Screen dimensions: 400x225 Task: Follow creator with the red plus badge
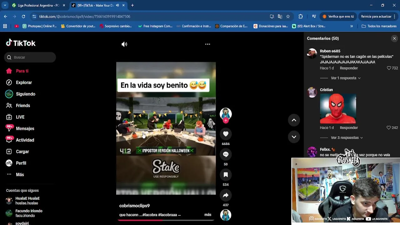[226, 120]
